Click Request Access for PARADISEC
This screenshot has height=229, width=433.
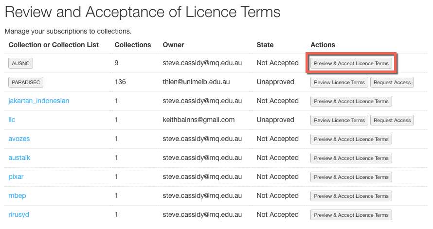click(x=392, y=82)
